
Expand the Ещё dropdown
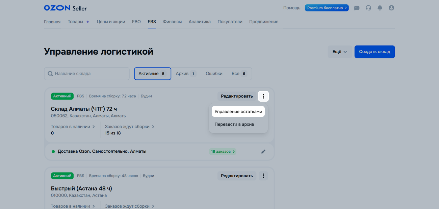click(339, 52)
